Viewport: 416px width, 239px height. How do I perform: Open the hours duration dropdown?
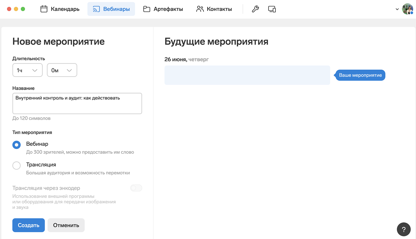pos(28,70)
